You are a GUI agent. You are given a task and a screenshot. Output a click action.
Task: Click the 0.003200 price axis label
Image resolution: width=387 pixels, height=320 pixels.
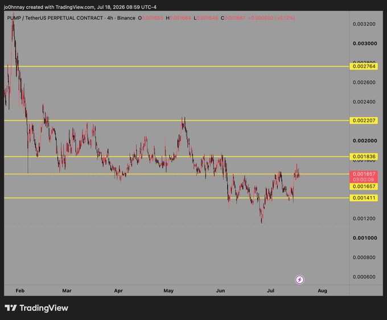coord(364,24)
